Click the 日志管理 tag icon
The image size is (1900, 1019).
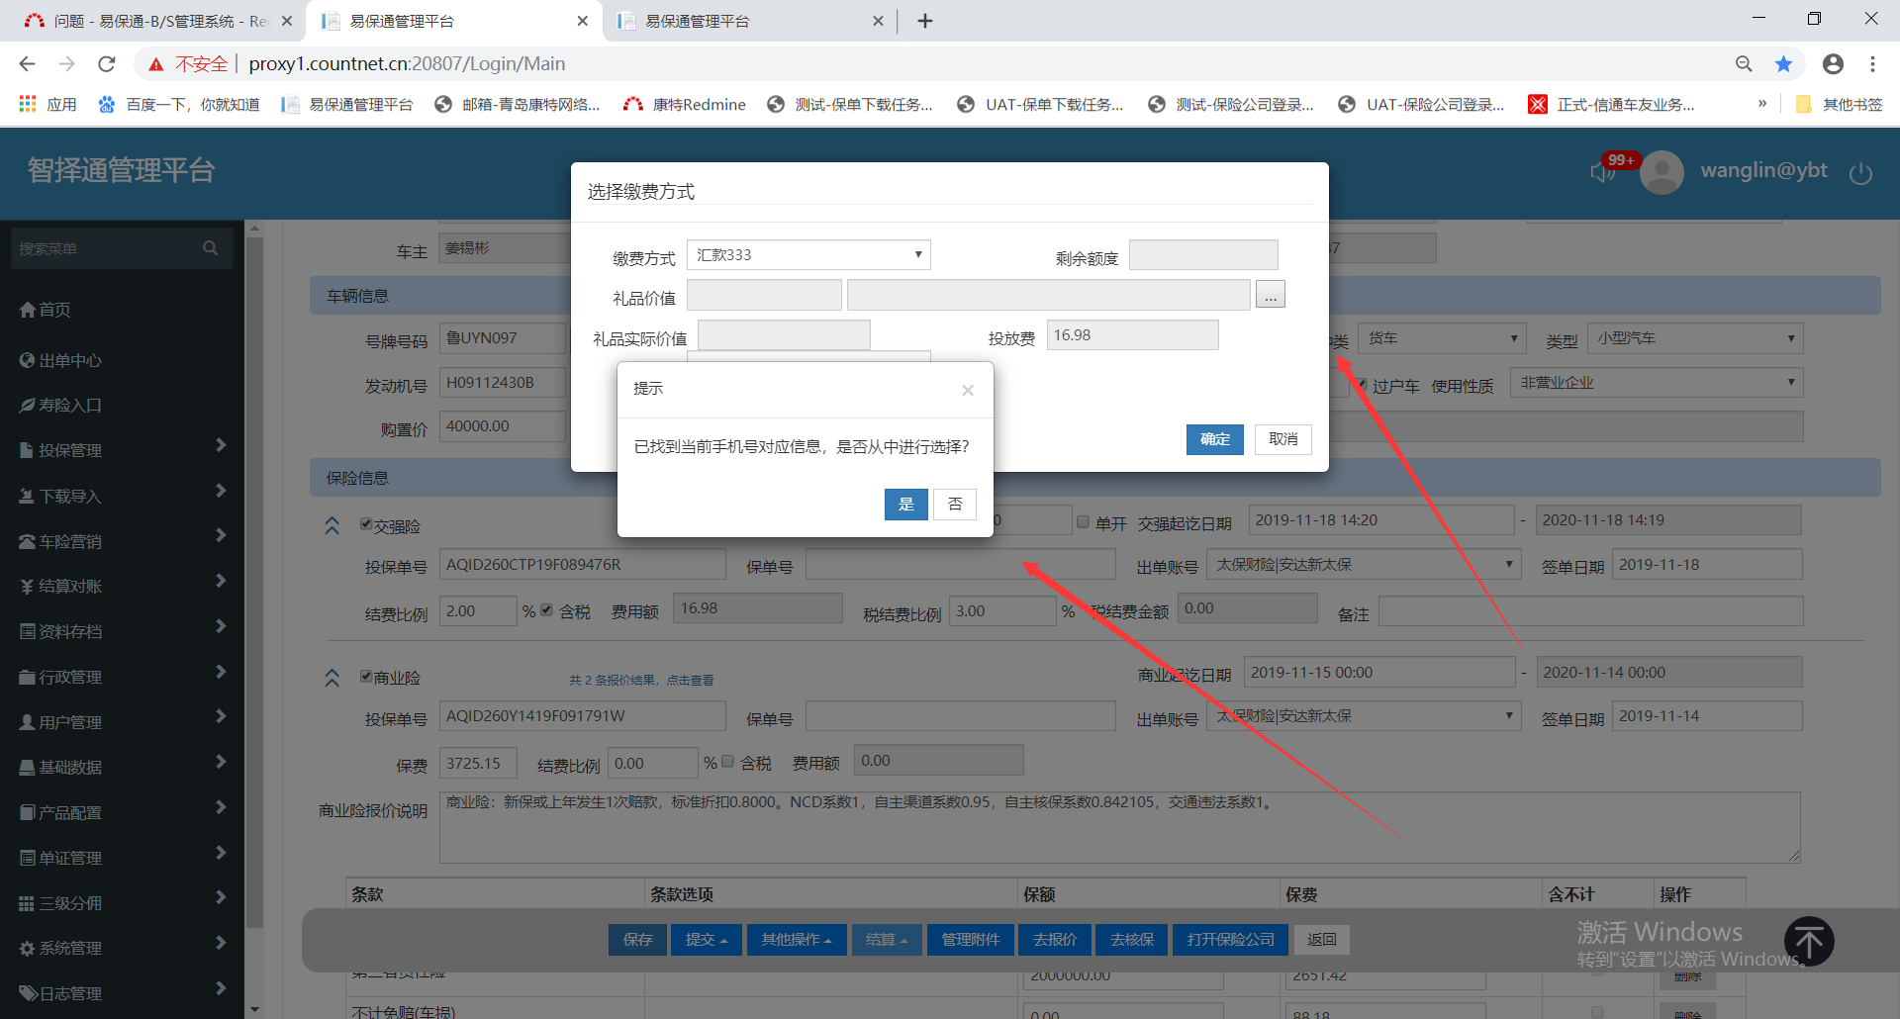28,993
